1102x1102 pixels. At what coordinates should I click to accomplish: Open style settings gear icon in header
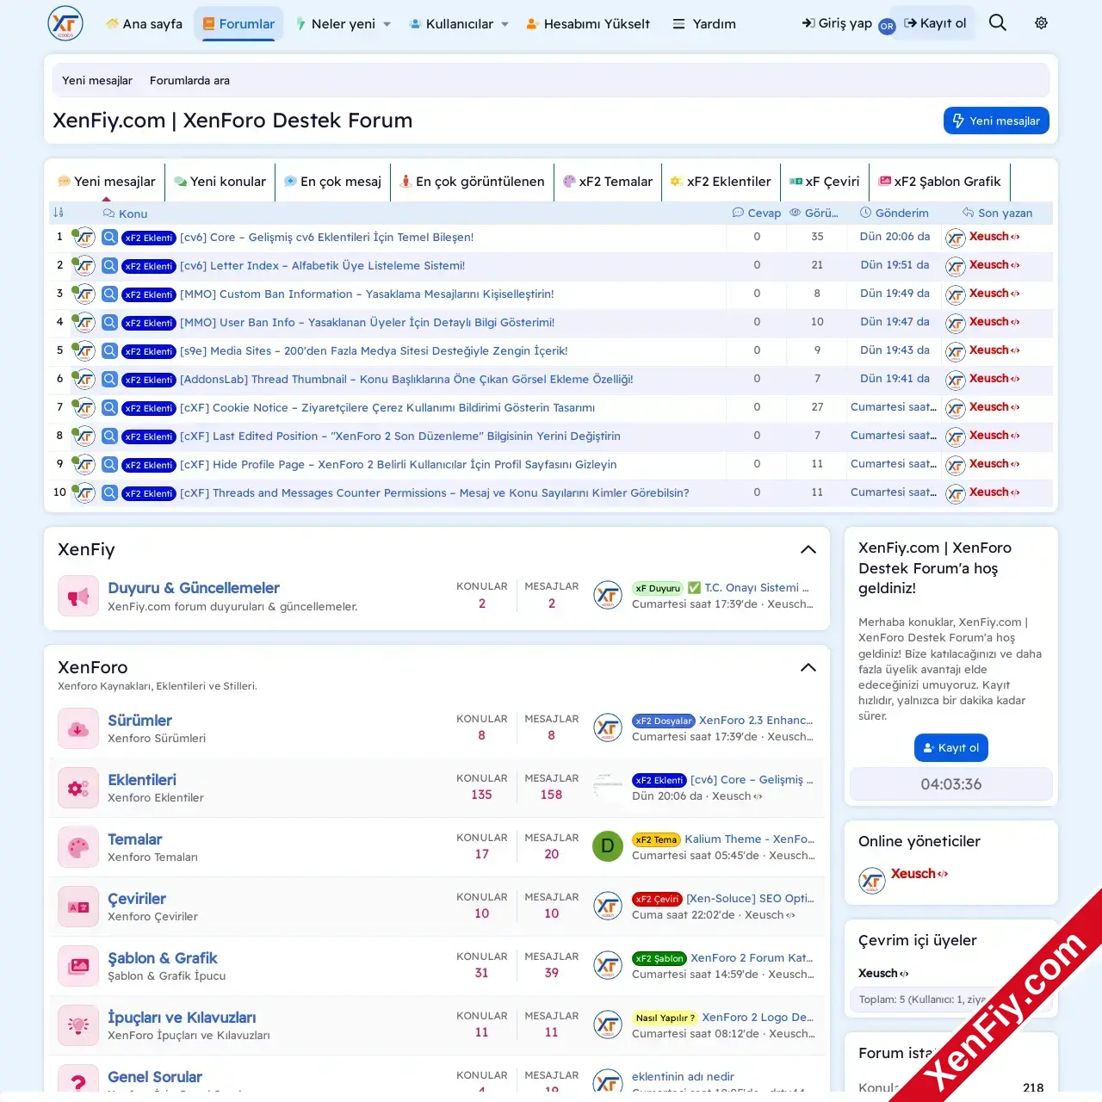pos(1041,23)
